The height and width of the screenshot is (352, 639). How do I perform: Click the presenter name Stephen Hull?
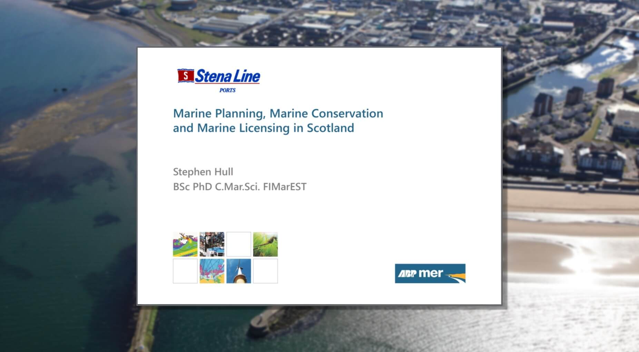click(x=203, y=172)
